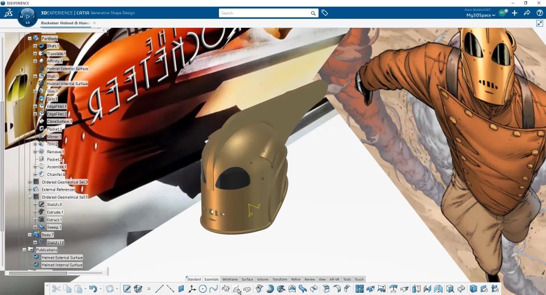Click the Update gear icon
Viewport: 546px width, 295px height.
pyautogui.click(x=110, y=289)
